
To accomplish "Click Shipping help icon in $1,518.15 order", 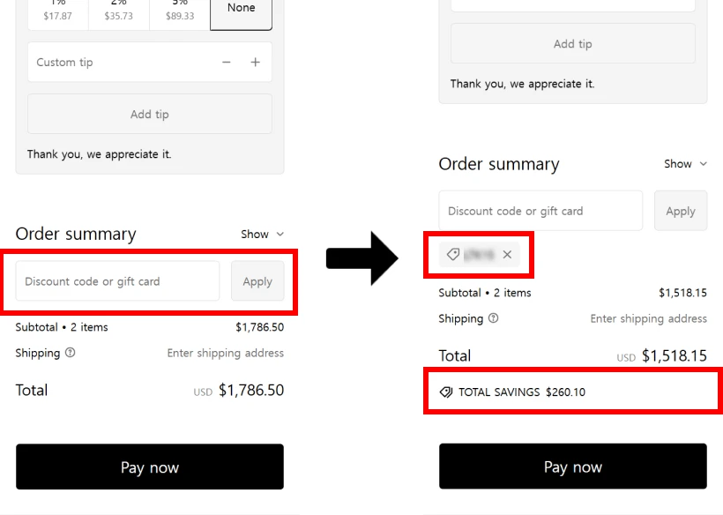I will tap(494, 318).
